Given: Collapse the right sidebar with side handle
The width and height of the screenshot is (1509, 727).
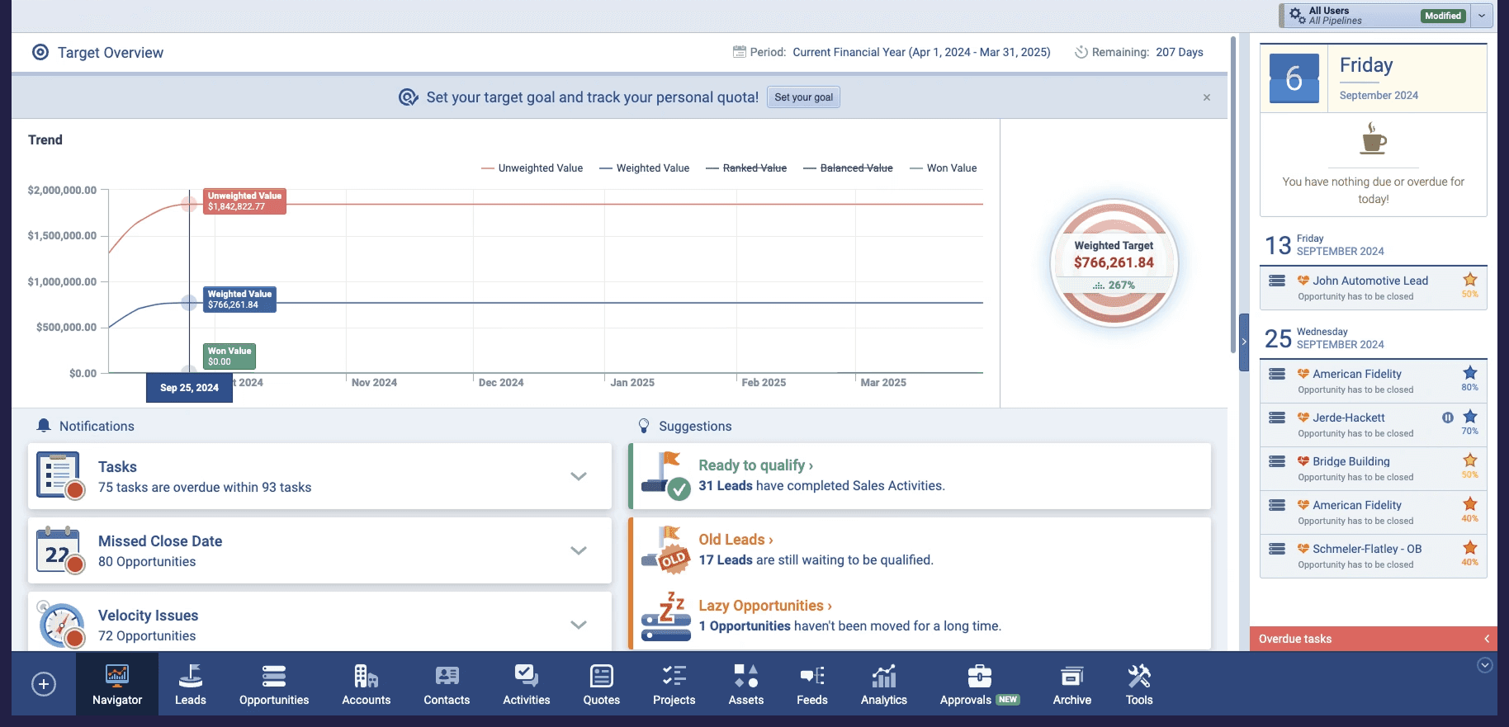Looking at the screenshot, I should tap(1244, 342).
